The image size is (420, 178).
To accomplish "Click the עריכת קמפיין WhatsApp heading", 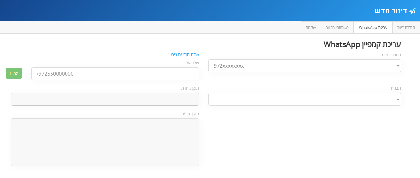I will pos(362,44).
